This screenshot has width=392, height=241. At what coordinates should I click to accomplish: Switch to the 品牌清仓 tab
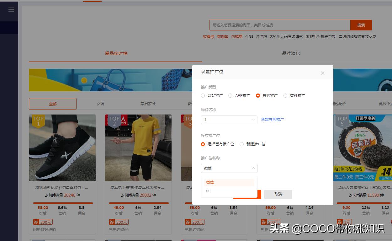[291, 53]
